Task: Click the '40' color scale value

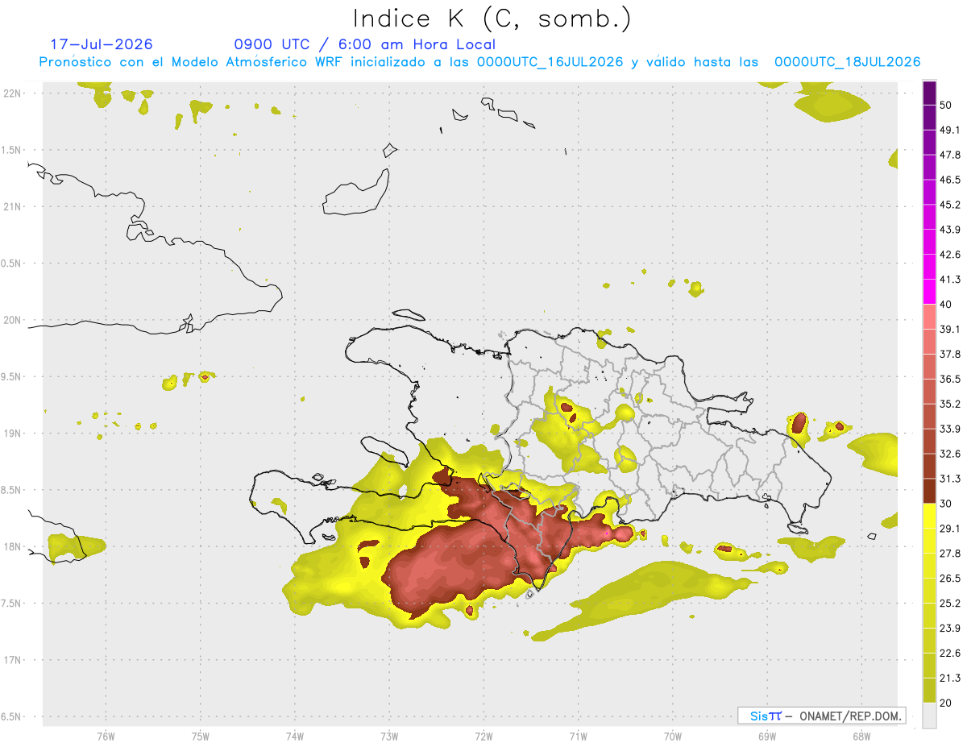Action: [x=946, y=305]
